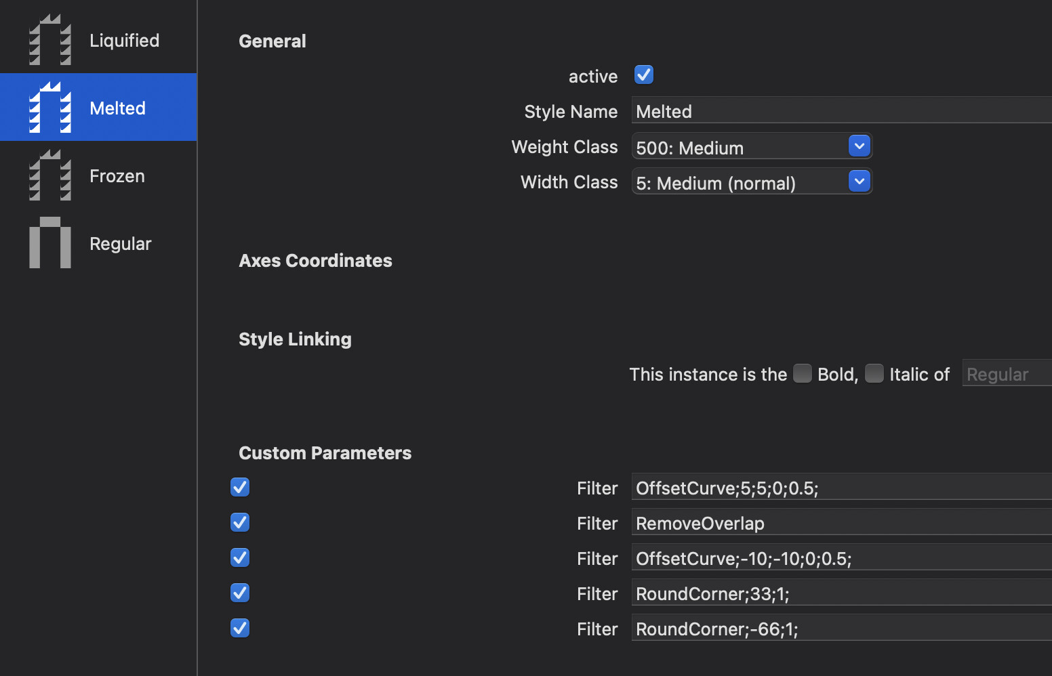The width and height of the screenshot is (1052, 676).
Task: Click the RemoveOverlap filter value field
Action: [x=841, y=522]
